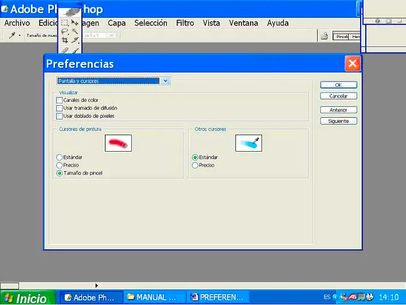The height and width of the screenshot is (305, 406).
Task: Click the soccer ball tray icon
Action: click(x=370, y=297)
